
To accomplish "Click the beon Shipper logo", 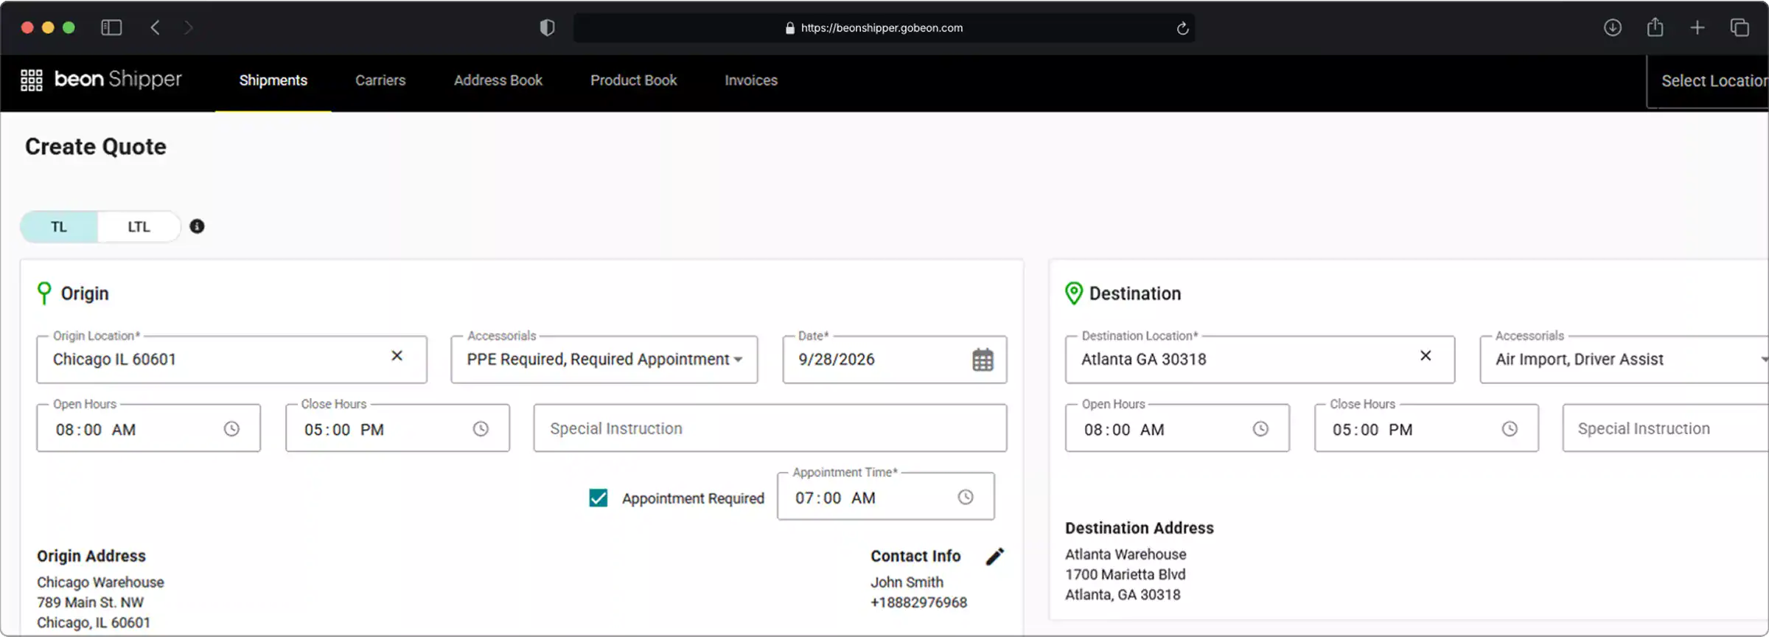I will click(118, 79).
